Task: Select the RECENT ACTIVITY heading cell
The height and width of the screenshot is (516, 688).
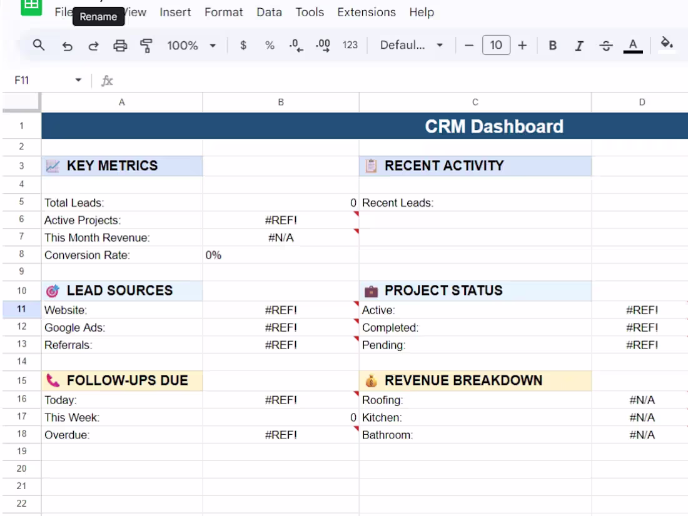Action: click(475, 166)
